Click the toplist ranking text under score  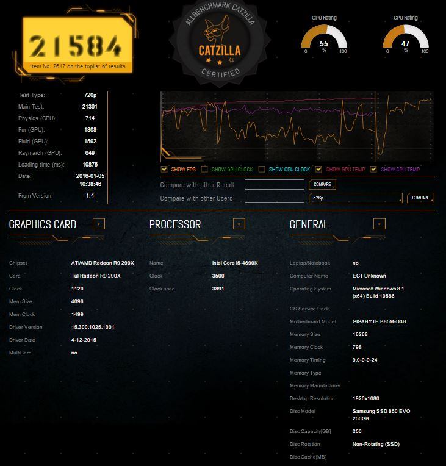tap(77, 66)
